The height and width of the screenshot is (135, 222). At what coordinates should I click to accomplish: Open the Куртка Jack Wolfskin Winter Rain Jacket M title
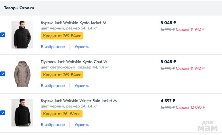[79, 101]
